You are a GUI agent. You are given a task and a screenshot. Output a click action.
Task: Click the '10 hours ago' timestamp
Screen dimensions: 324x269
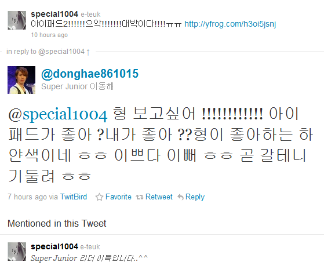pos(49,35)
